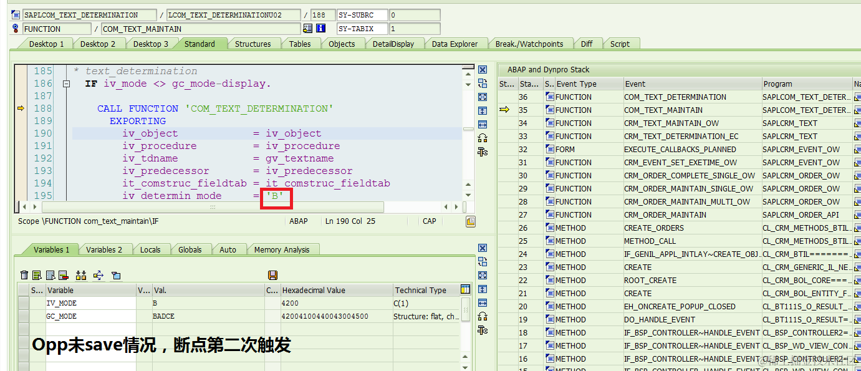Click the line number field showing 188
This screenshot has width=861, height=371.
pos(322,15)
